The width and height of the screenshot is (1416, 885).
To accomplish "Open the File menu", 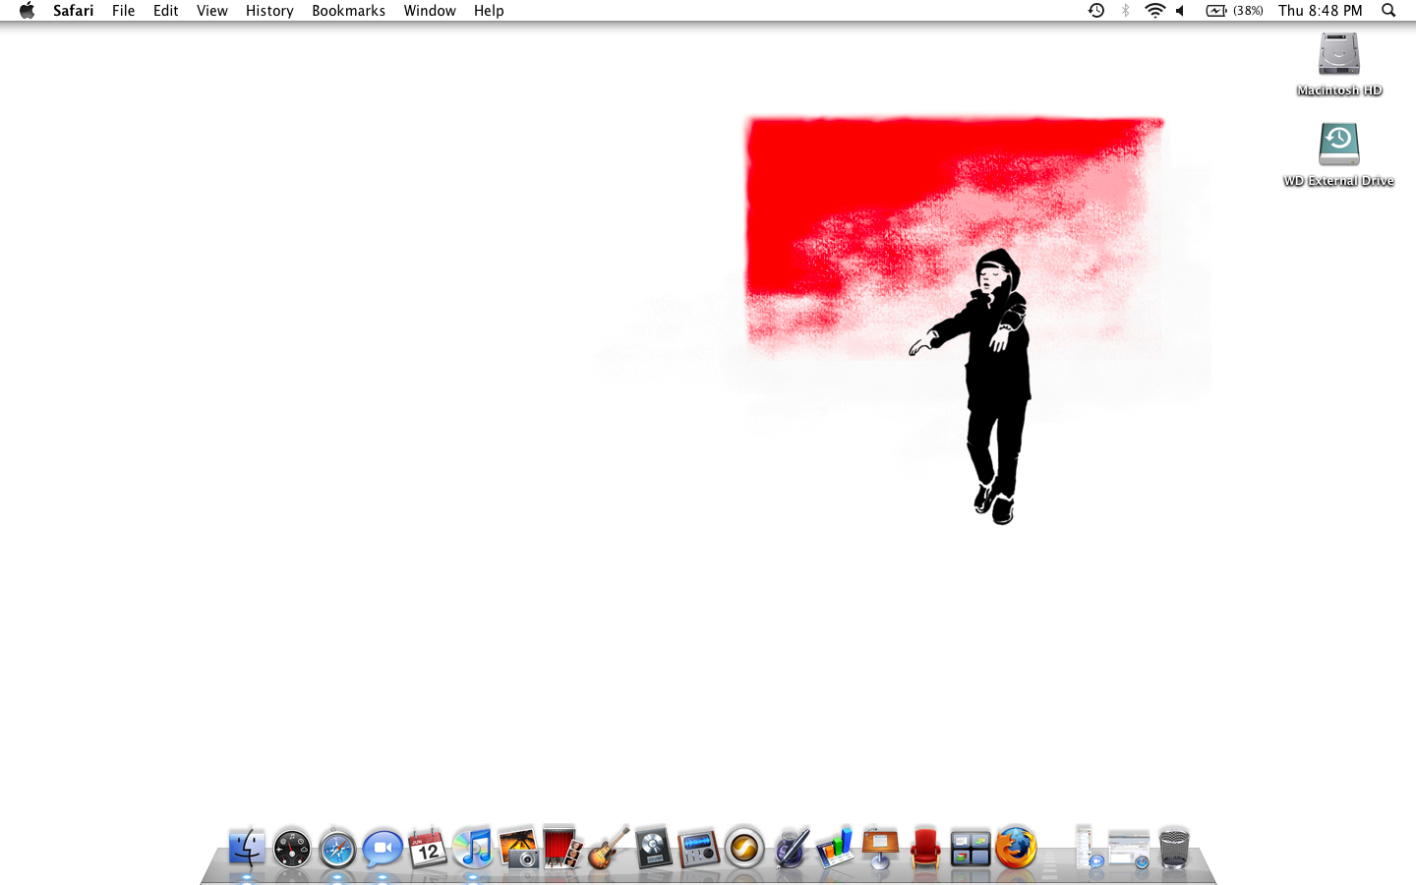I will (124, 11).
